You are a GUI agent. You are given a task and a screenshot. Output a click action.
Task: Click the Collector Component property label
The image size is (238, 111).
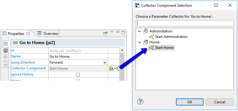pyautogui.click(x=28, y=68)
